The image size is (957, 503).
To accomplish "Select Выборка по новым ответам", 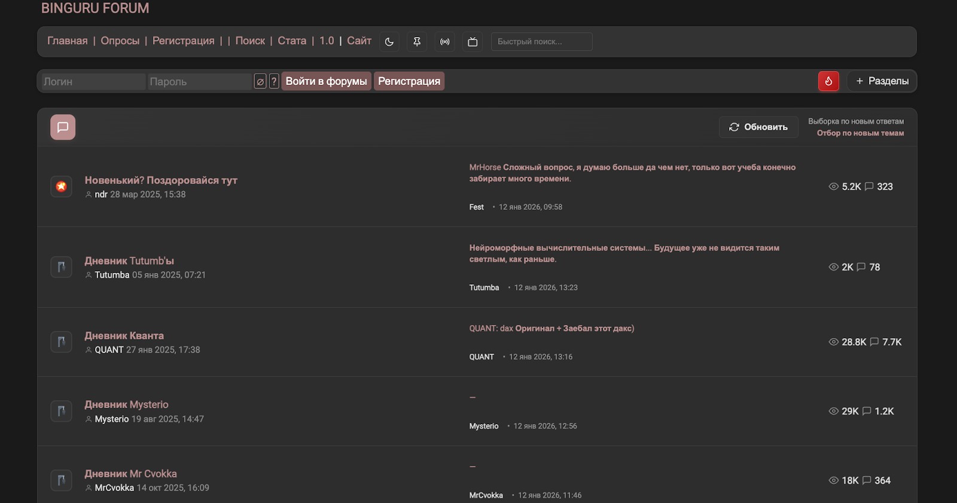I will (856, 121).
